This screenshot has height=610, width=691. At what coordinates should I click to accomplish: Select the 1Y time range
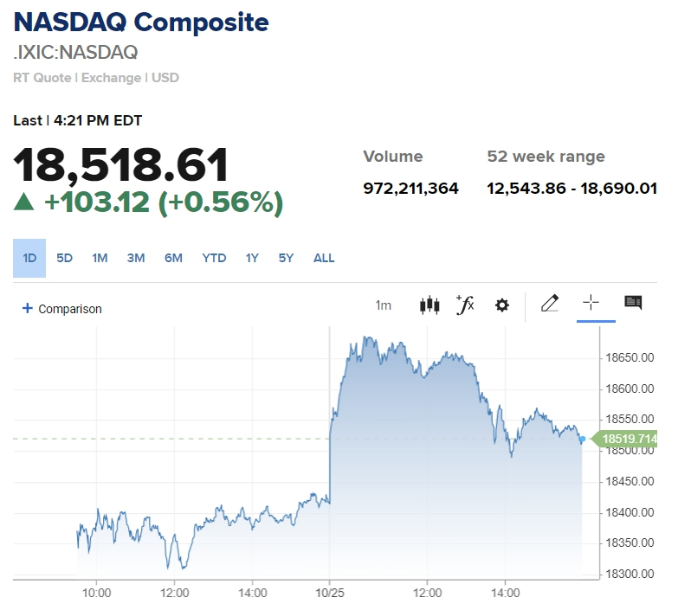tap(252, 258)
